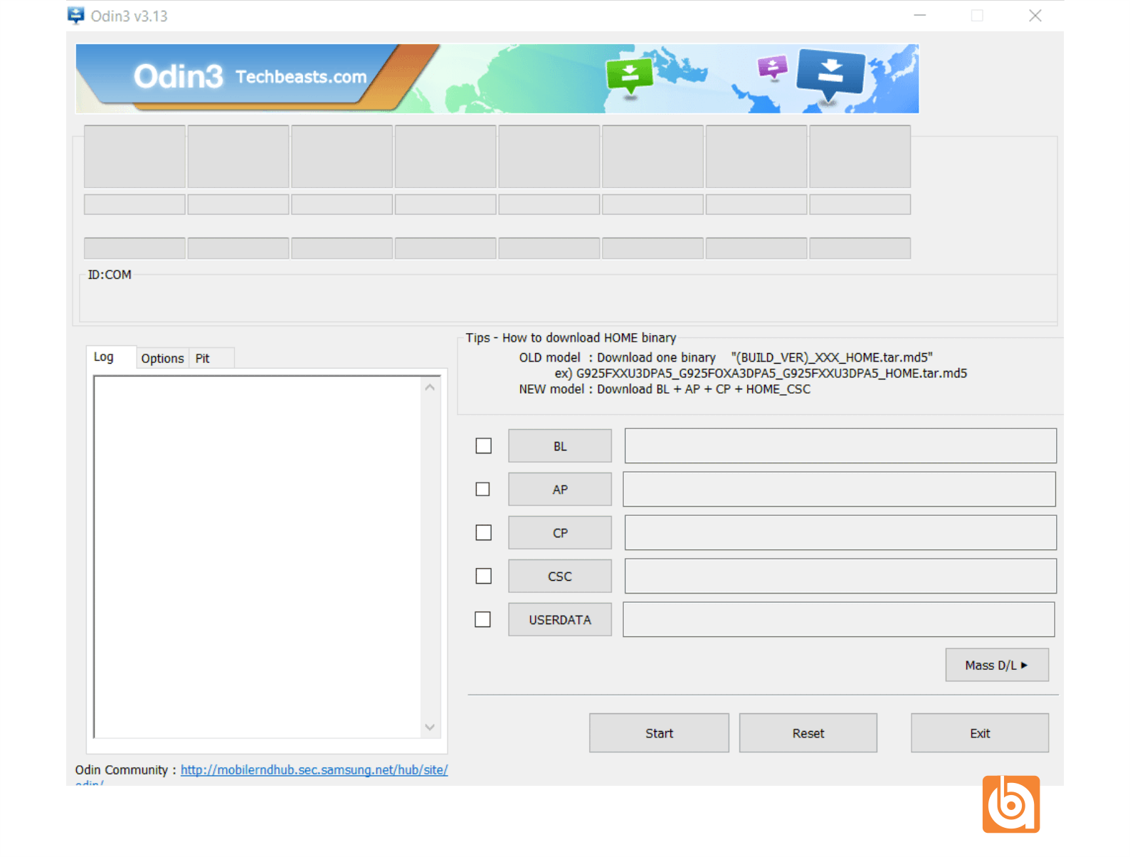This screenshot has width=1130, height=857.
Task: Click the Odin3 Techbeasts.com banner logo
Action: coord(250,76)
